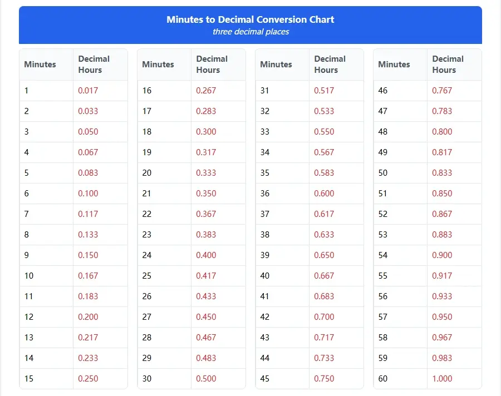This screenshot has height=396, width=501.
Task: Select the cell showing 30 minutes
Action: click(x=147, y=379)
